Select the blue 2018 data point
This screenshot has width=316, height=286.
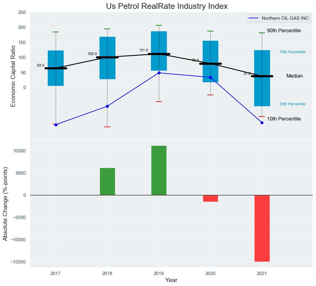pyautogui.click(x=107, y=106)
